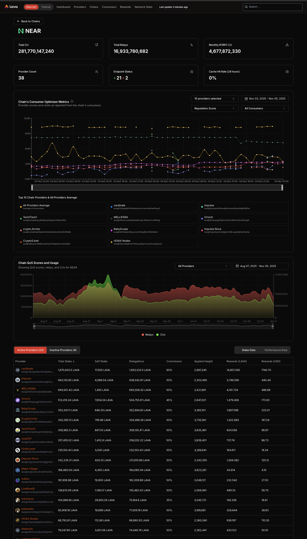Open the 10 providers selected dropdown
This screenshot has height=539, width=307.
(214, 99)
